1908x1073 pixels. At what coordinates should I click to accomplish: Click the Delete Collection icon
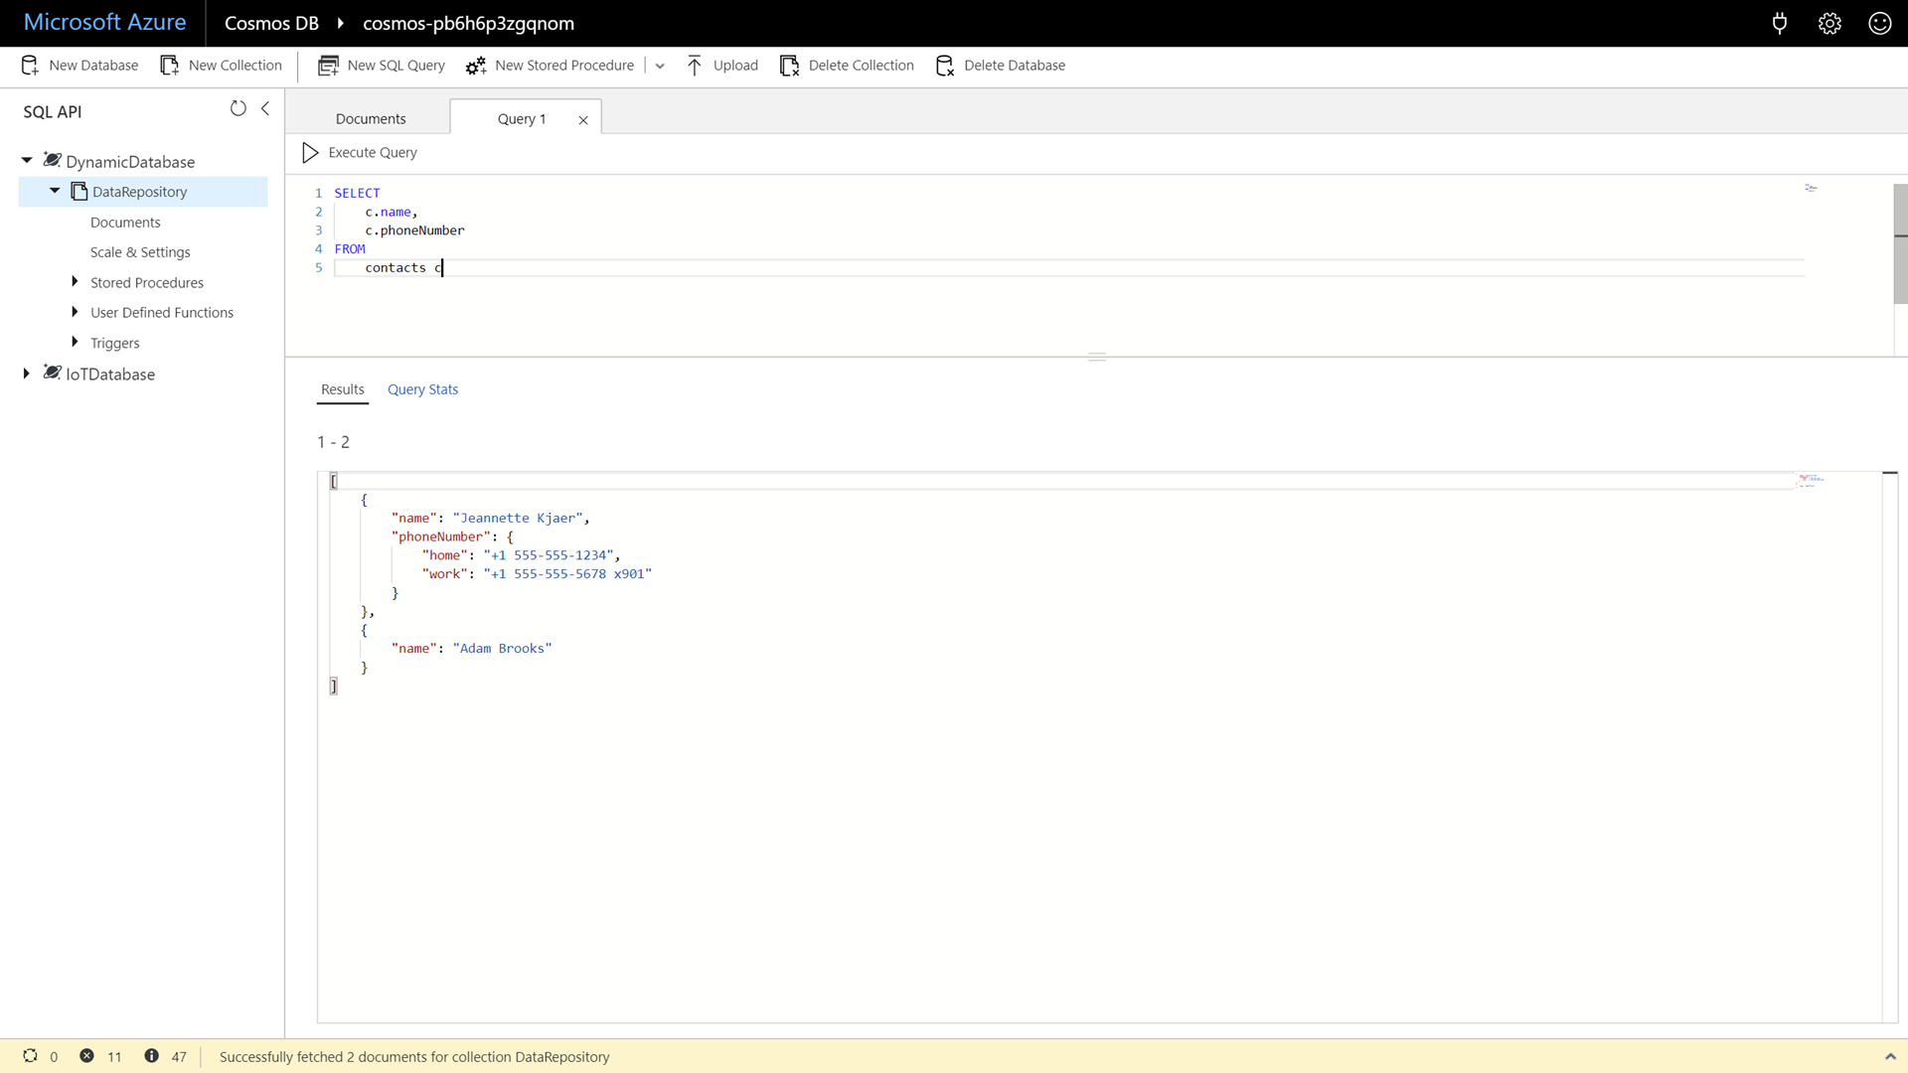[789, 66]
